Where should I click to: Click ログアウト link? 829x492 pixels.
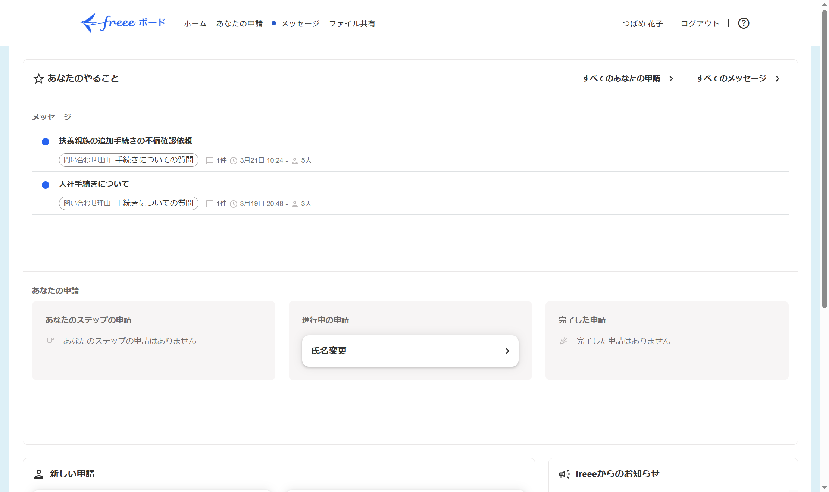point(700,23)
